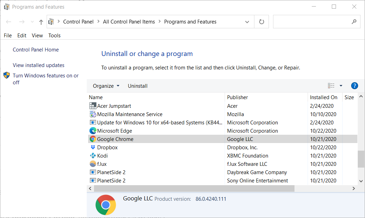Screen dimensions: 365x218
Task: Click the Microsoft Edge icon in list
Action: (93, 131)
